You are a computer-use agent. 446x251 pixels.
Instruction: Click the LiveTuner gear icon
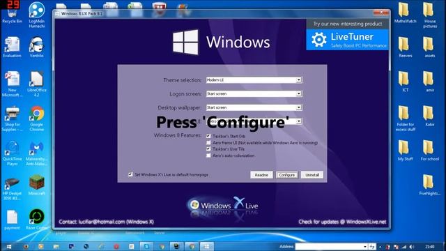(x=319, y=39)
